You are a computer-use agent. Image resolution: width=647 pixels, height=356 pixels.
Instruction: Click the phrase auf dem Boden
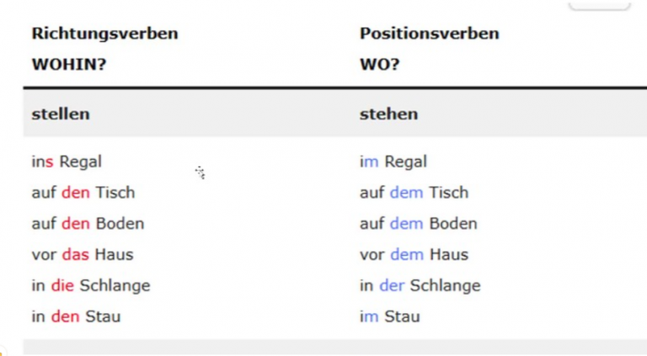[419, 223]
